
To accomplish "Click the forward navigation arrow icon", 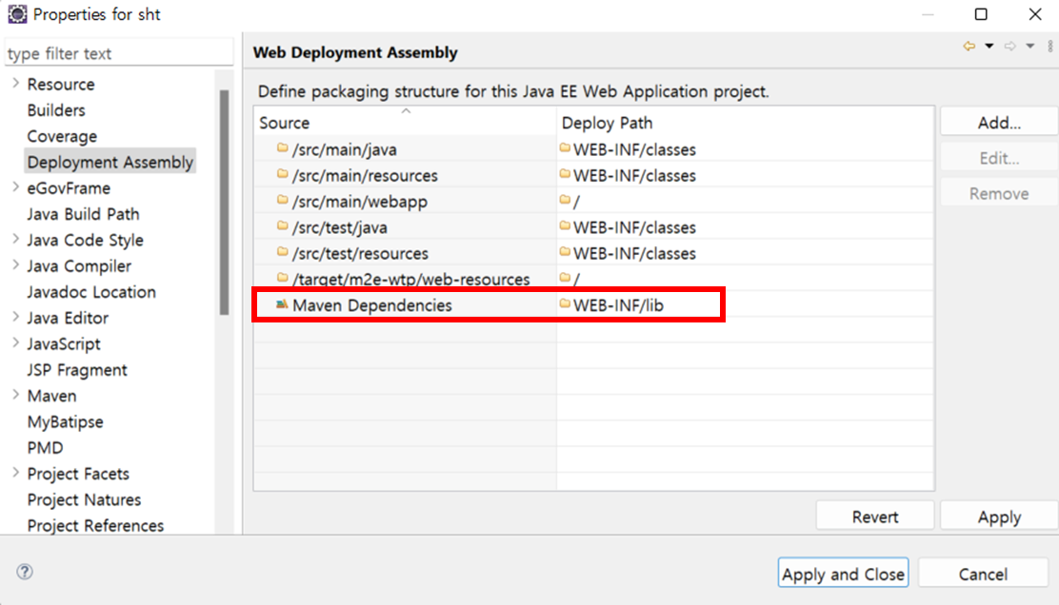I will (1010, 46).
